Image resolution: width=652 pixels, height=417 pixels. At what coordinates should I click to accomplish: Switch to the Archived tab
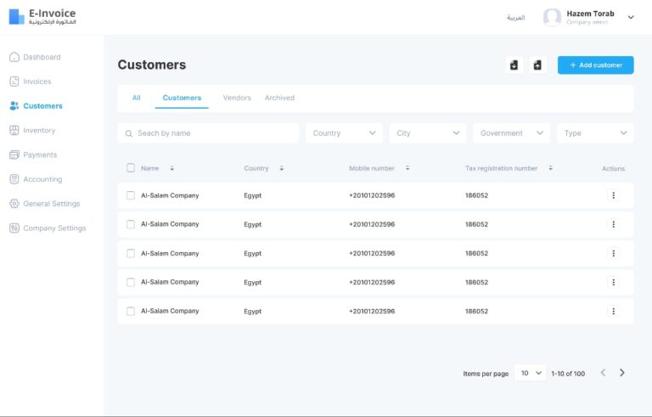pyautogui.click(x=279, y=98)
